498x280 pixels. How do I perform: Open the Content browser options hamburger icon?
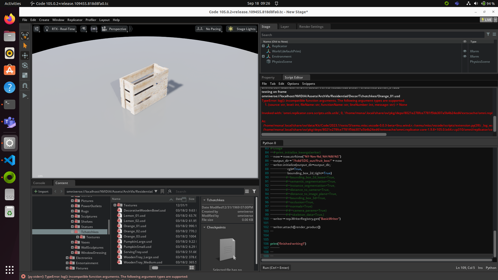tap(247, 191)
